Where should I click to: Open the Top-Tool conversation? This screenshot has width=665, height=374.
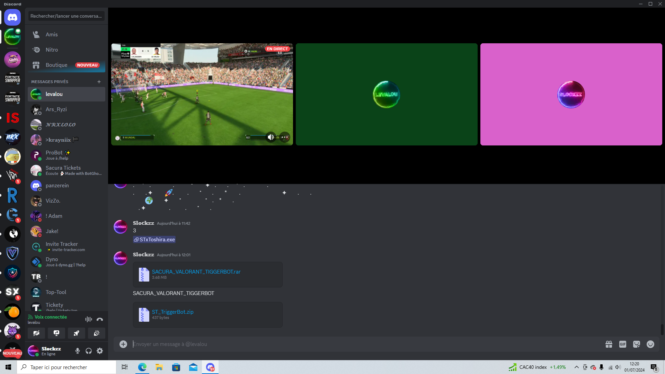66,292
